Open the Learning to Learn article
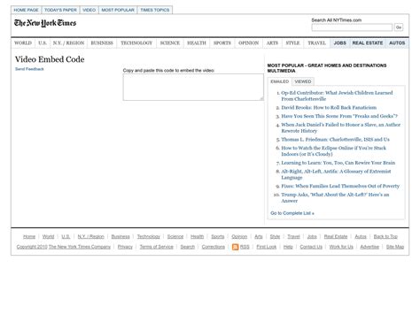This screenshot has width=420, height=330. coord(338,163)
